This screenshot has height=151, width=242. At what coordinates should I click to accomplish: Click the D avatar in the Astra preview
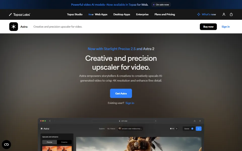pos(177,129)
